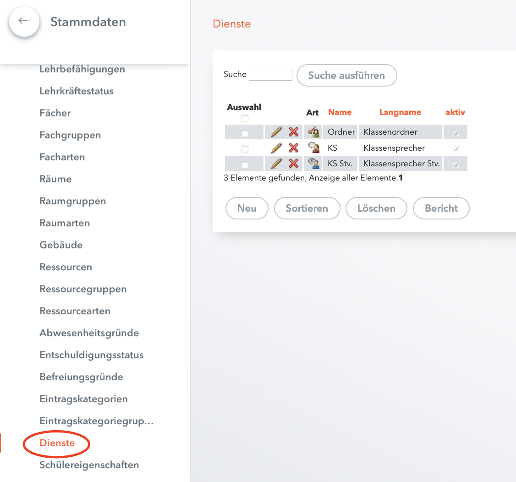Viewport: 516px width, 482px height.
Task: Sort table by Langname column header
Action: tap(400, 112)
